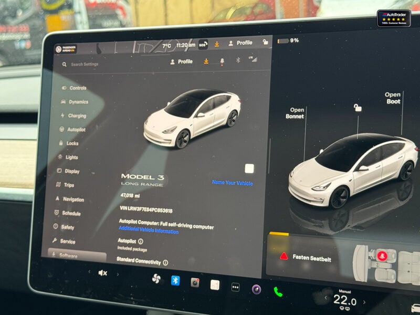
Task: Open the Dashcam viewer icon
Action: [x=194, y=282]
